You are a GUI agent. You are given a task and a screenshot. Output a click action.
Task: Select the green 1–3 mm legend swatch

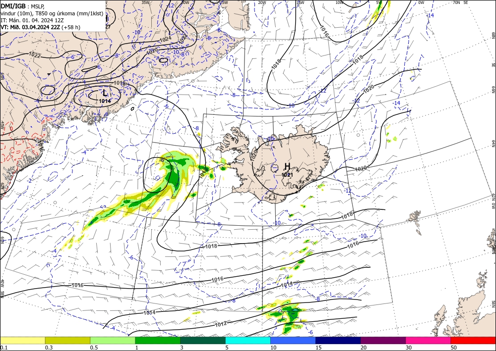click(158, 340)
